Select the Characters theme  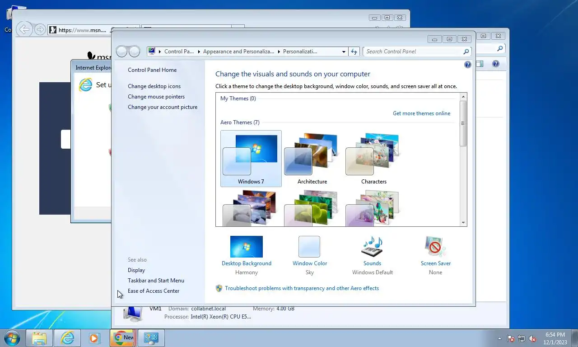pos(373,158)
